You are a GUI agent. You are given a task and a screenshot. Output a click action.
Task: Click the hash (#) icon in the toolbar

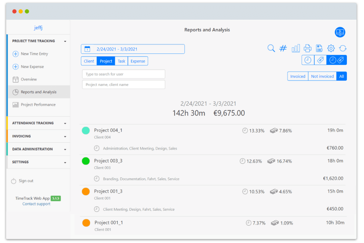tap(283, 48)
